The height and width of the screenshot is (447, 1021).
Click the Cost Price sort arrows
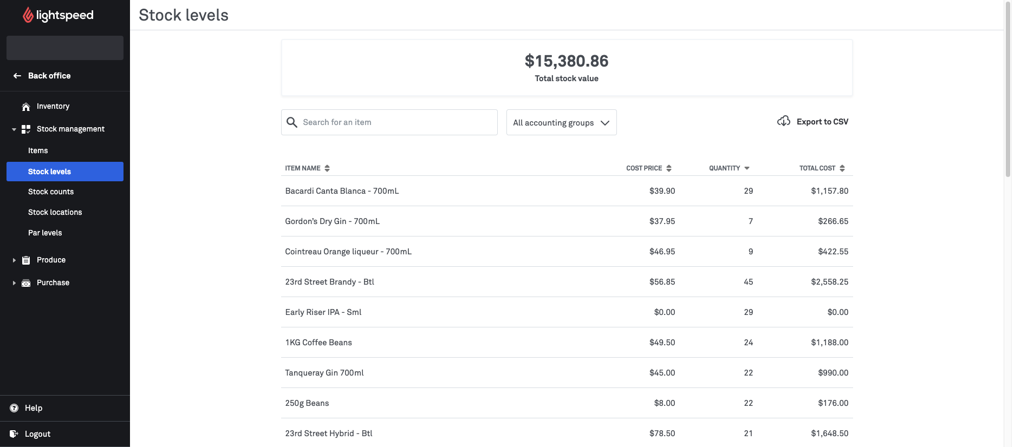(669, 168)
